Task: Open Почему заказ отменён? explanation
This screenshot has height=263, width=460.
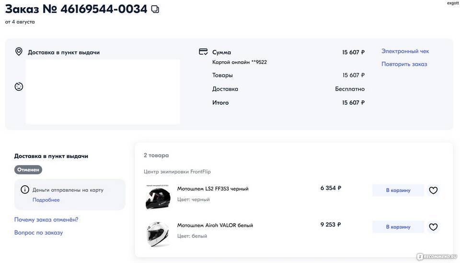Action: pos(46,220)
